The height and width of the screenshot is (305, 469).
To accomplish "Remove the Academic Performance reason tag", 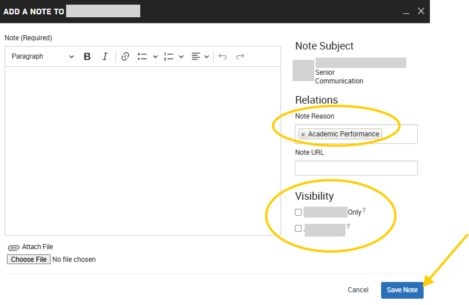I will (303, 135).
